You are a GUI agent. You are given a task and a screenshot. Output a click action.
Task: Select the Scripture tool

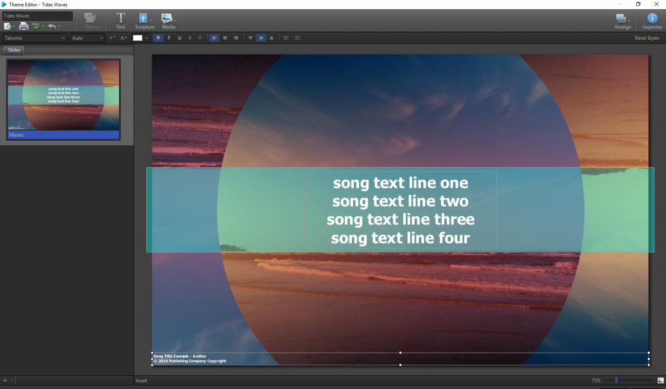144,20
